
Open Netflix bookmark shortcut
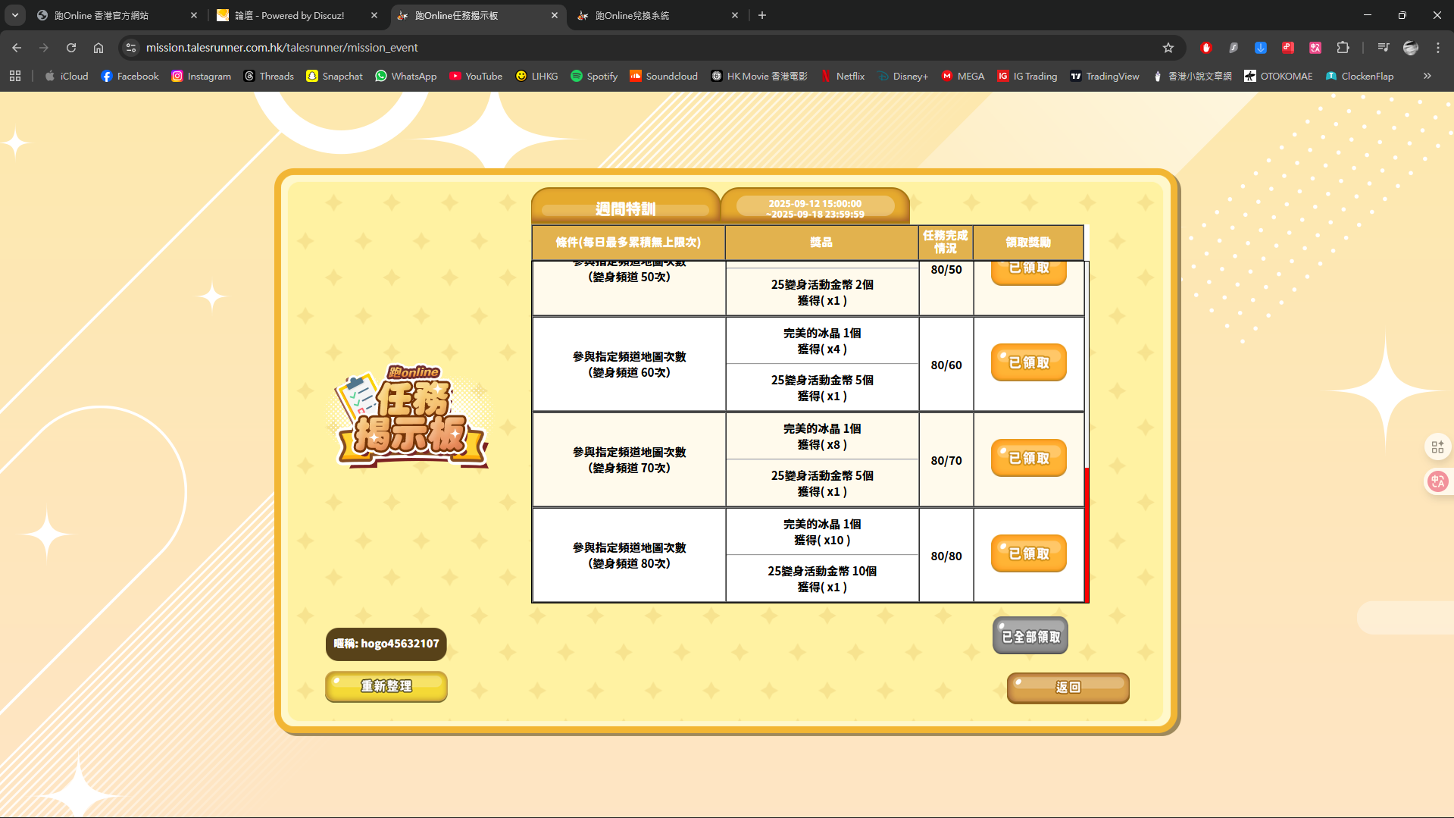click(843, 76)
